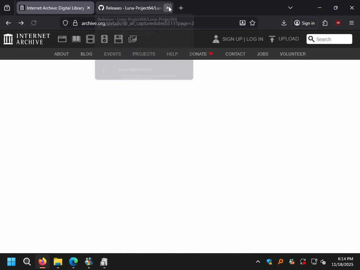Image resolution: width=360 pixels, height=270 pixels.
Task: Open the CONTACT menu item
Action: [x=235, y=54]
